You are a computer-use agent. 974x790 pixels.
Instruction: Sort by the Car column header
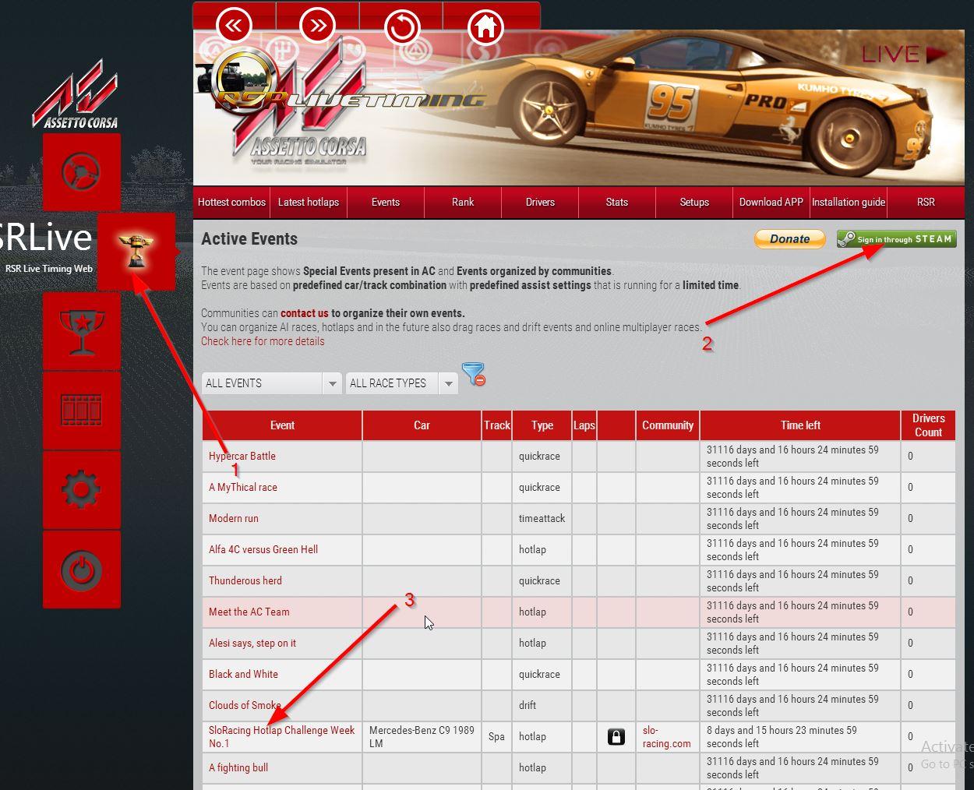422,425
